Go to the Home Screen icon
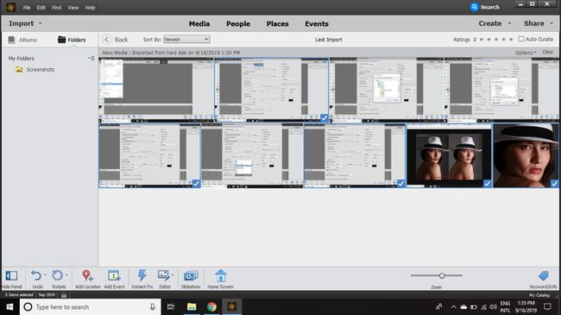This screenshot has height=315, width=561. point(220,275)
